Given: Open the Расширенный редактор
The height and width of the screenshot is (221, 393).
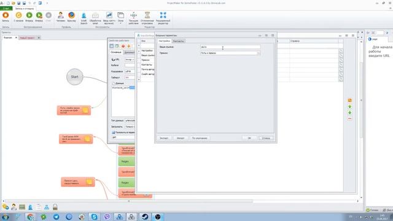Looking at the screenshot, I should point(163,18).
